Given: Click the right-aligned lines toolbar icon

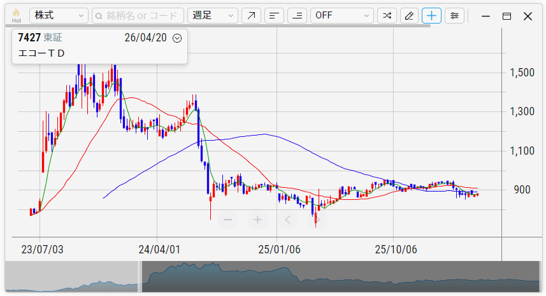Looking at the screenshot, I should 297,16.
